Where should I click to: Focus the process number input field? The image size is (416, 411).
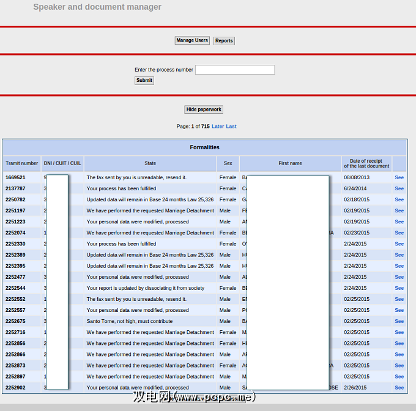234,70
